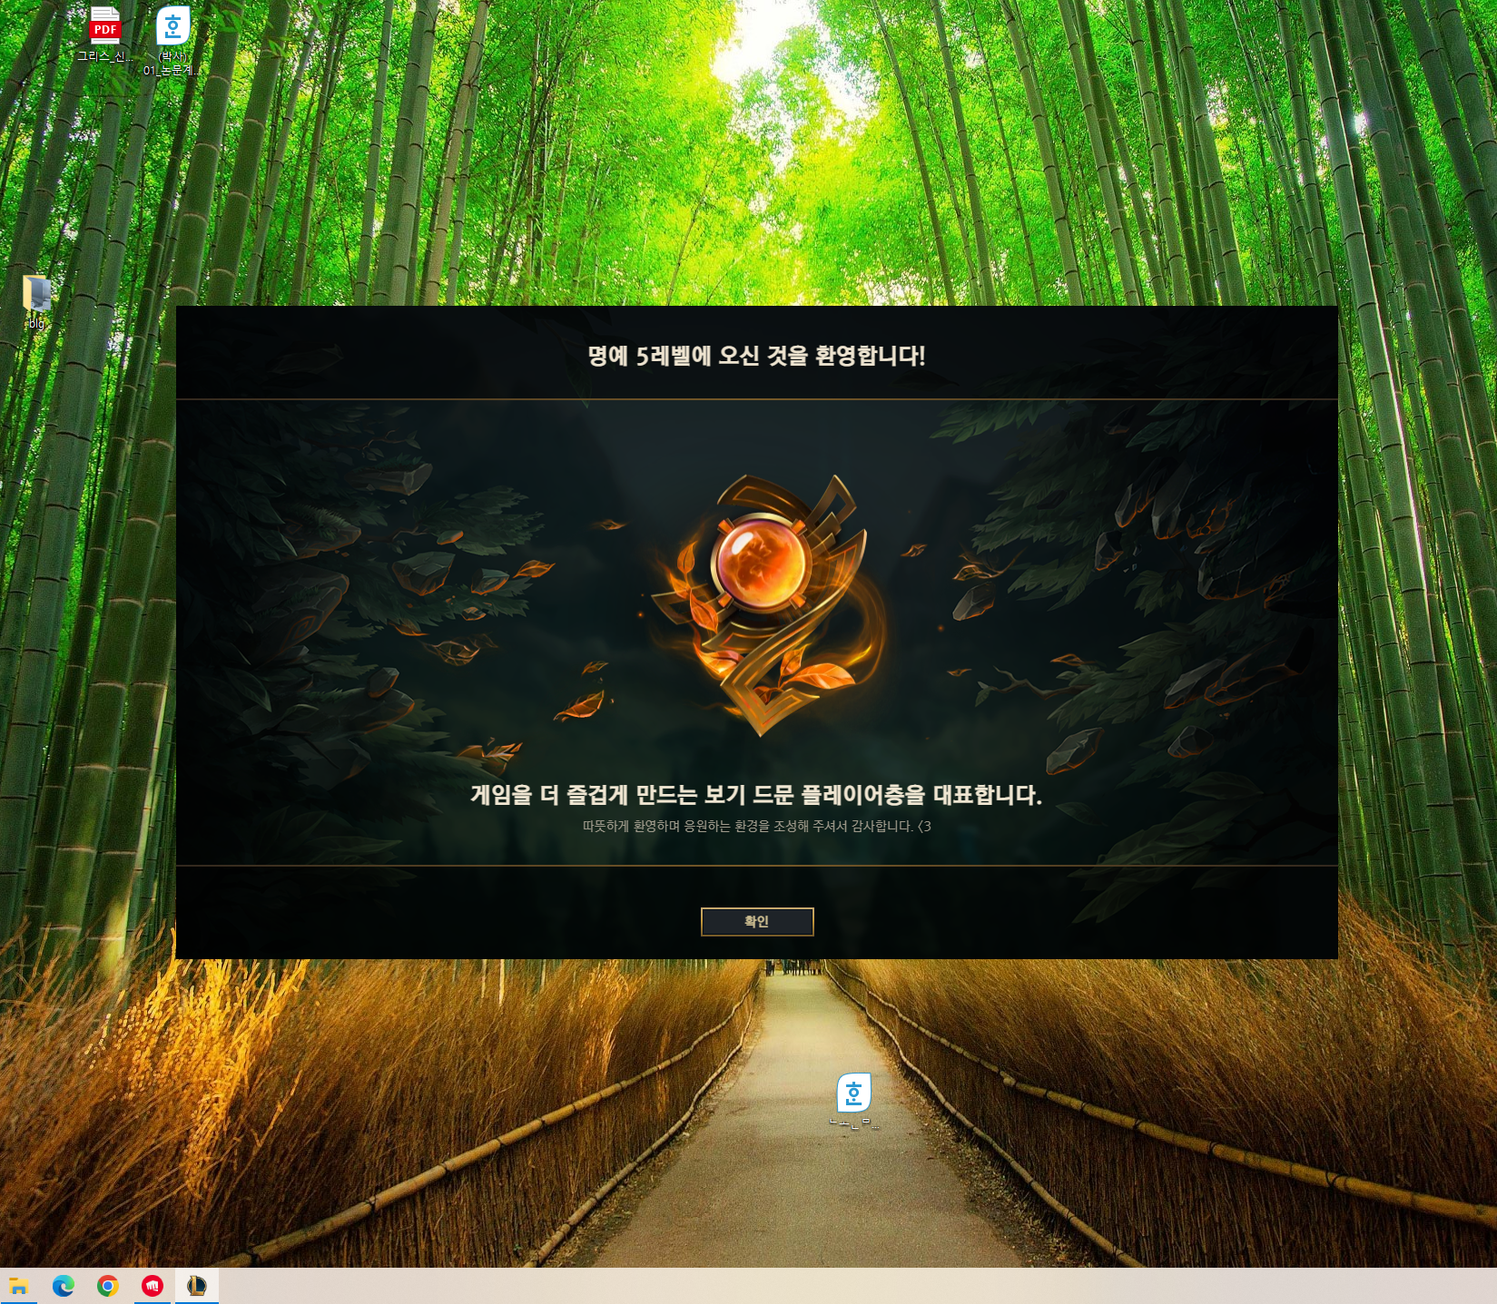Click the 따뜻하게 환영하며 thank-you message
This screenshot has height=1304, width=1497.
click(747, 826)
